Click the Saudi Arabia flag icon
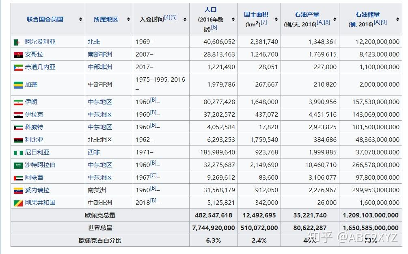The width and height of the screenshot is (408, 254). click(x=18, y=165)
